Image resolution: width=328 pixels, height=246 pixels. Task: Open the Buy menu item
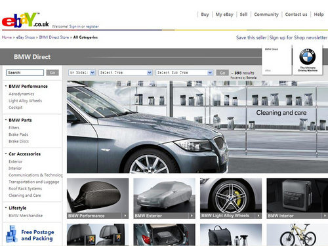pos(205,14)
